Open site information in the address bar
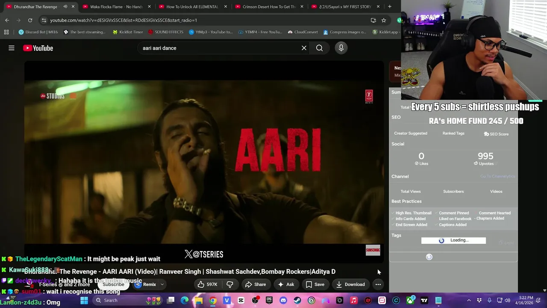547x308 pixels. pos(44,20)
